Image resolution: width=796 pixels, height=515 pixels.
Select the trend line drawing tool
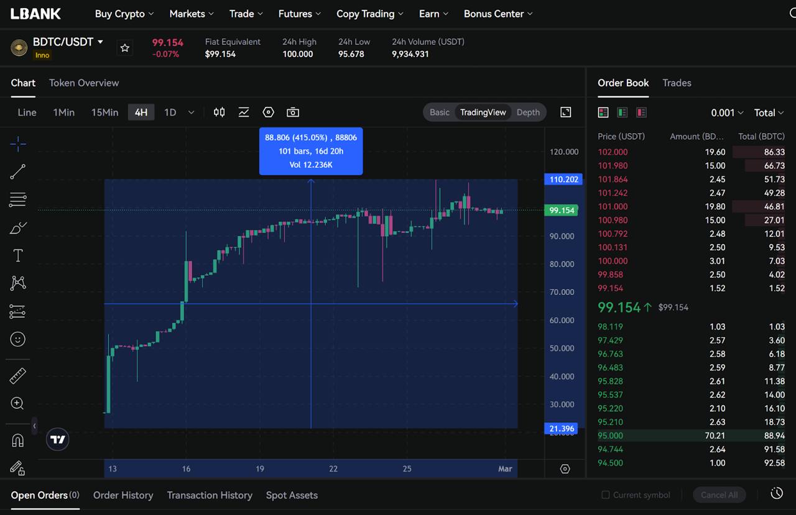click(x=18, y=171)
